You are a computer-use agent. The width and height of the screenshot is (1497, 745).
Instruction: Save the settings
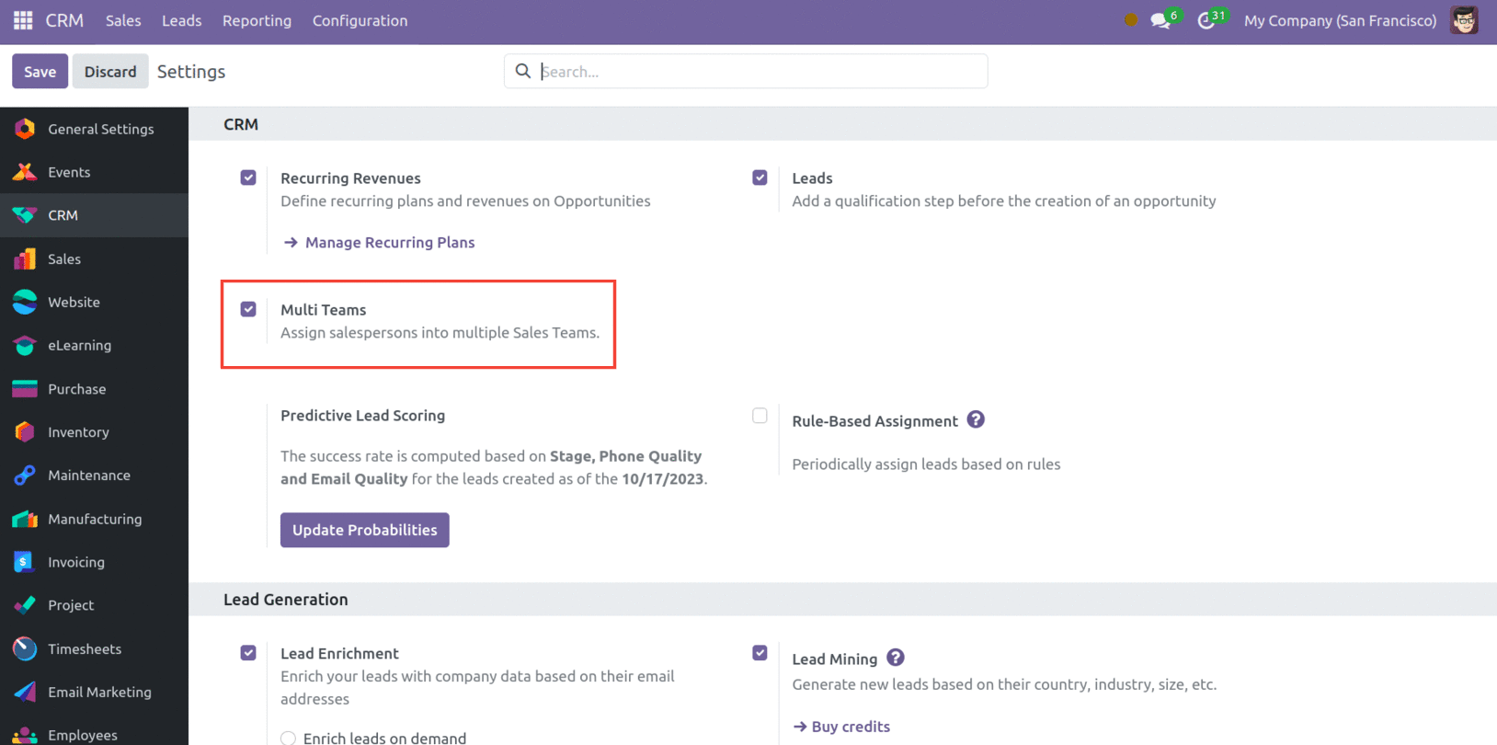click(x=40, y=71)
